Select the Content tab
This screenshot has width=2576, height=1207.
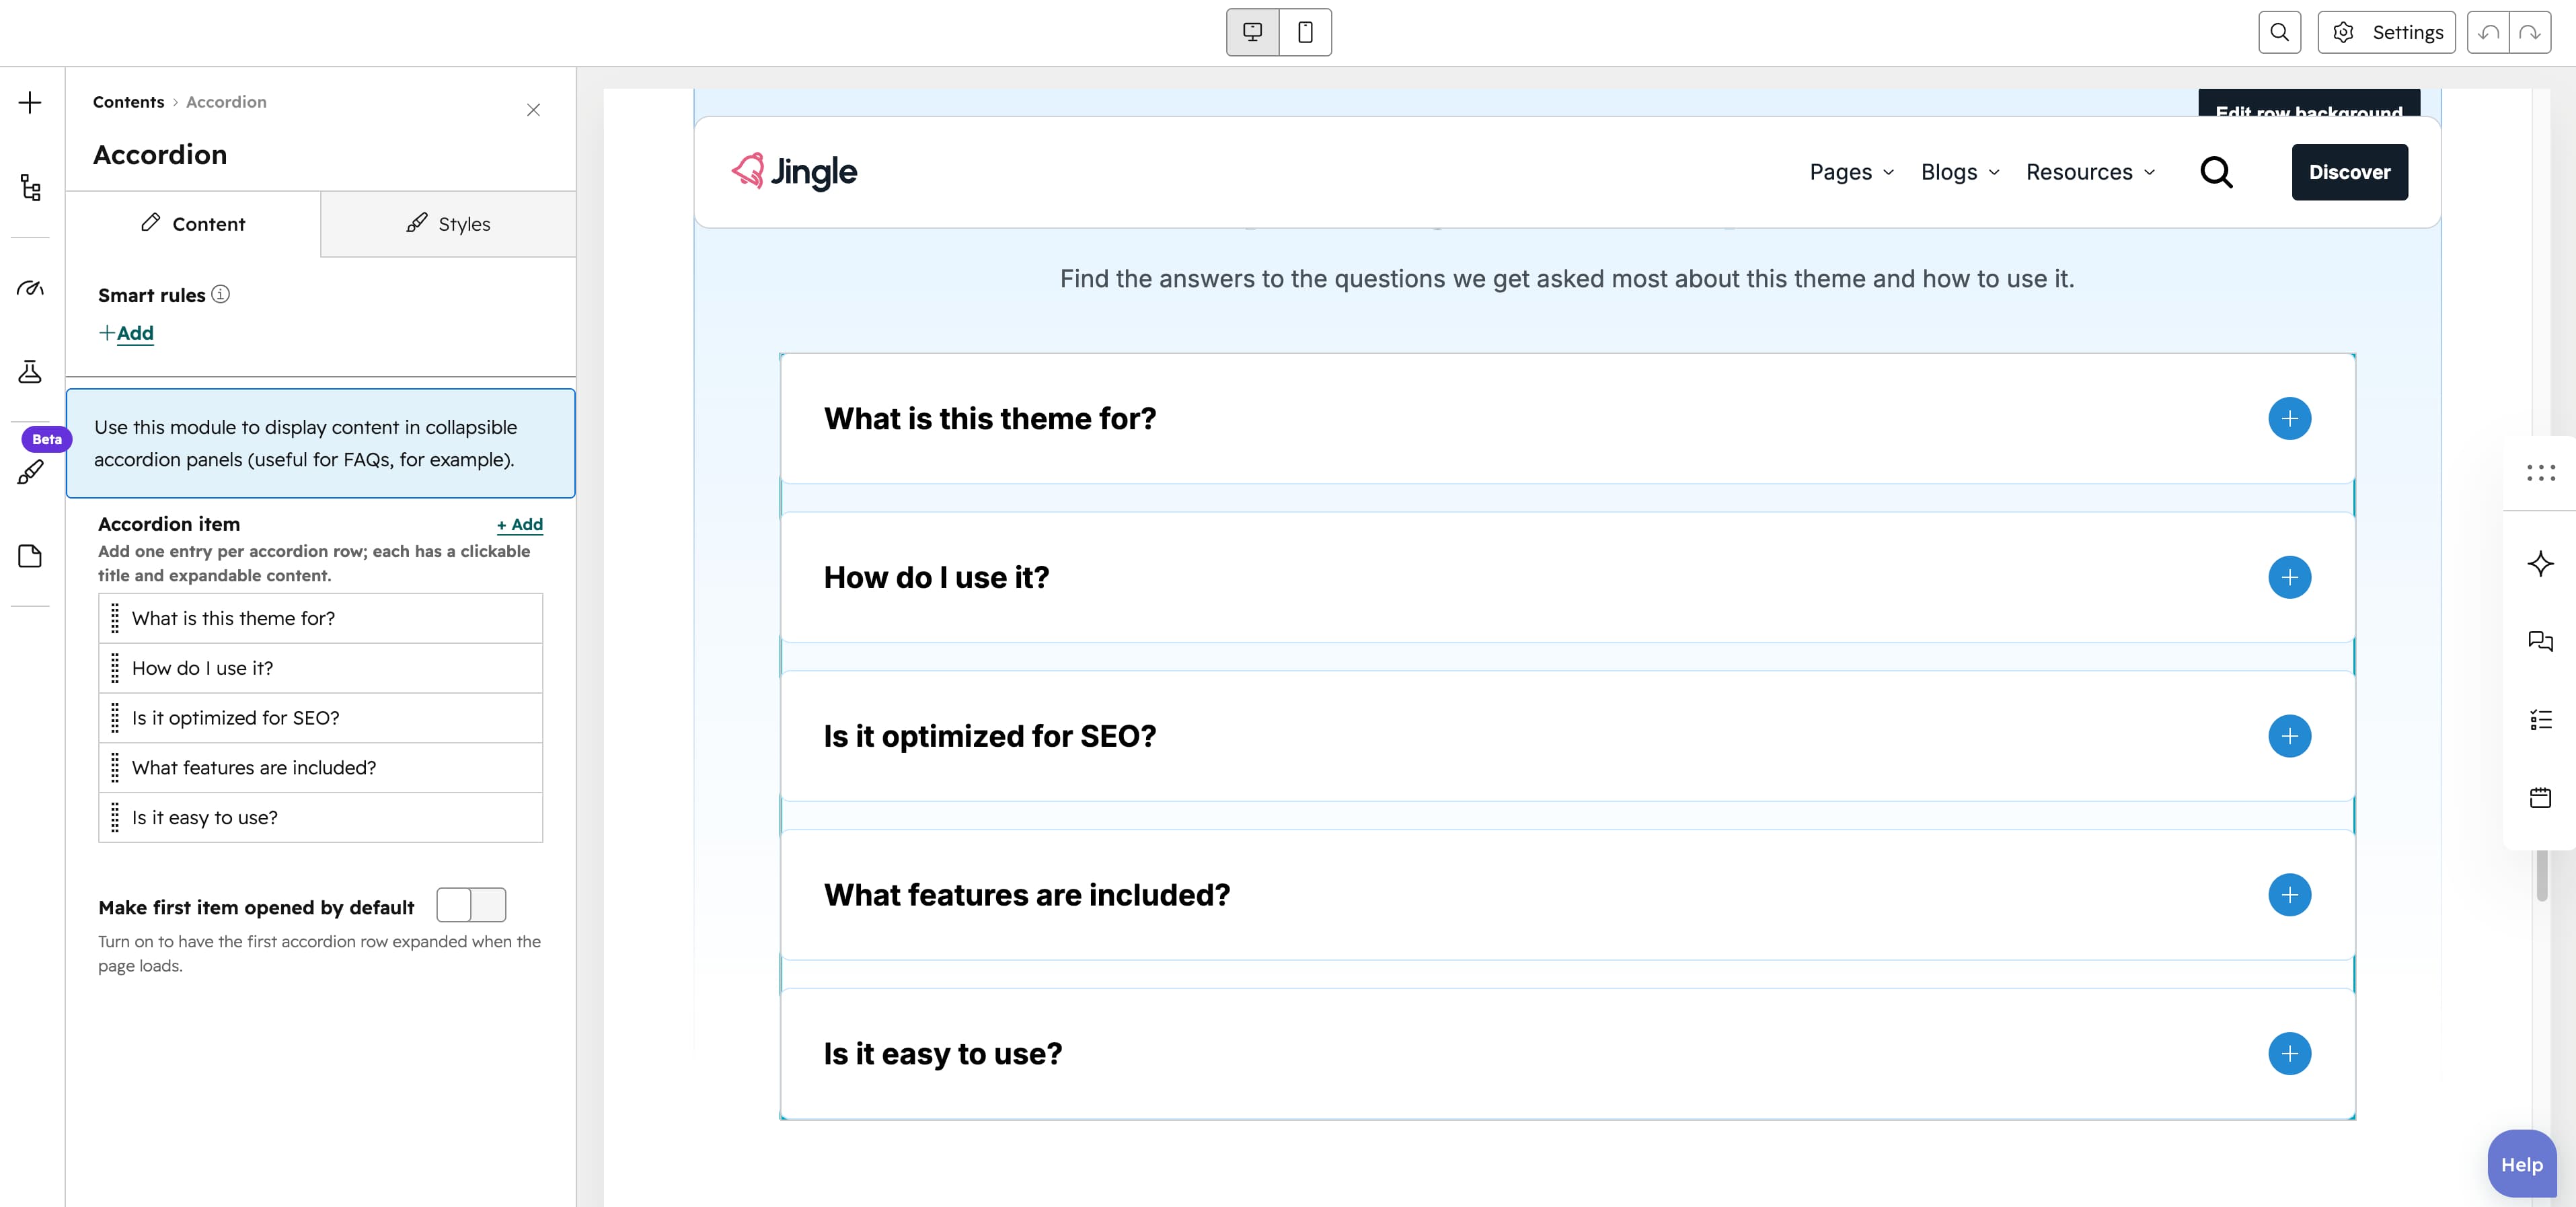(x=193, y=224)
